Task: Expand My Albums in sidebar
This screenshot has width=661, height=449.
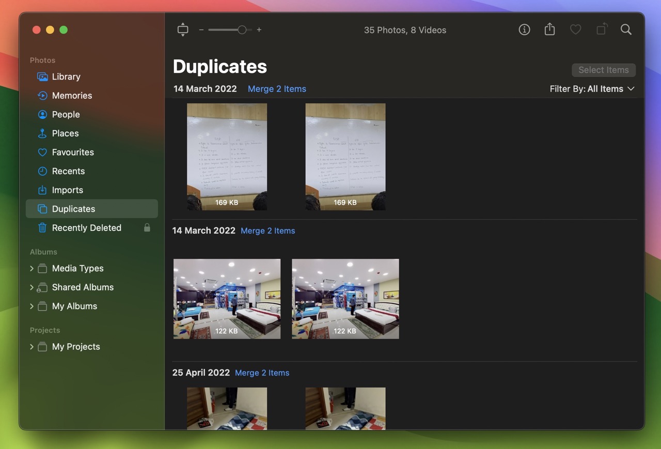Action: (x=32, y=306)
